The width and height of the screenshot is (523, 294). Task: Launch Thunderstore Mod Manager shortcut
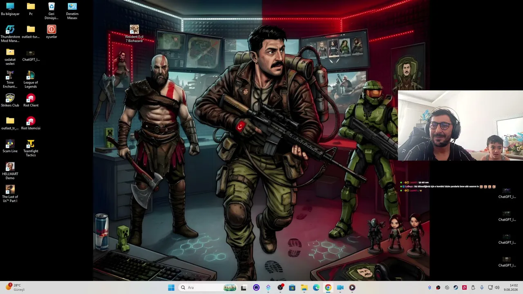pyautogui.click(x=10, y=34)
